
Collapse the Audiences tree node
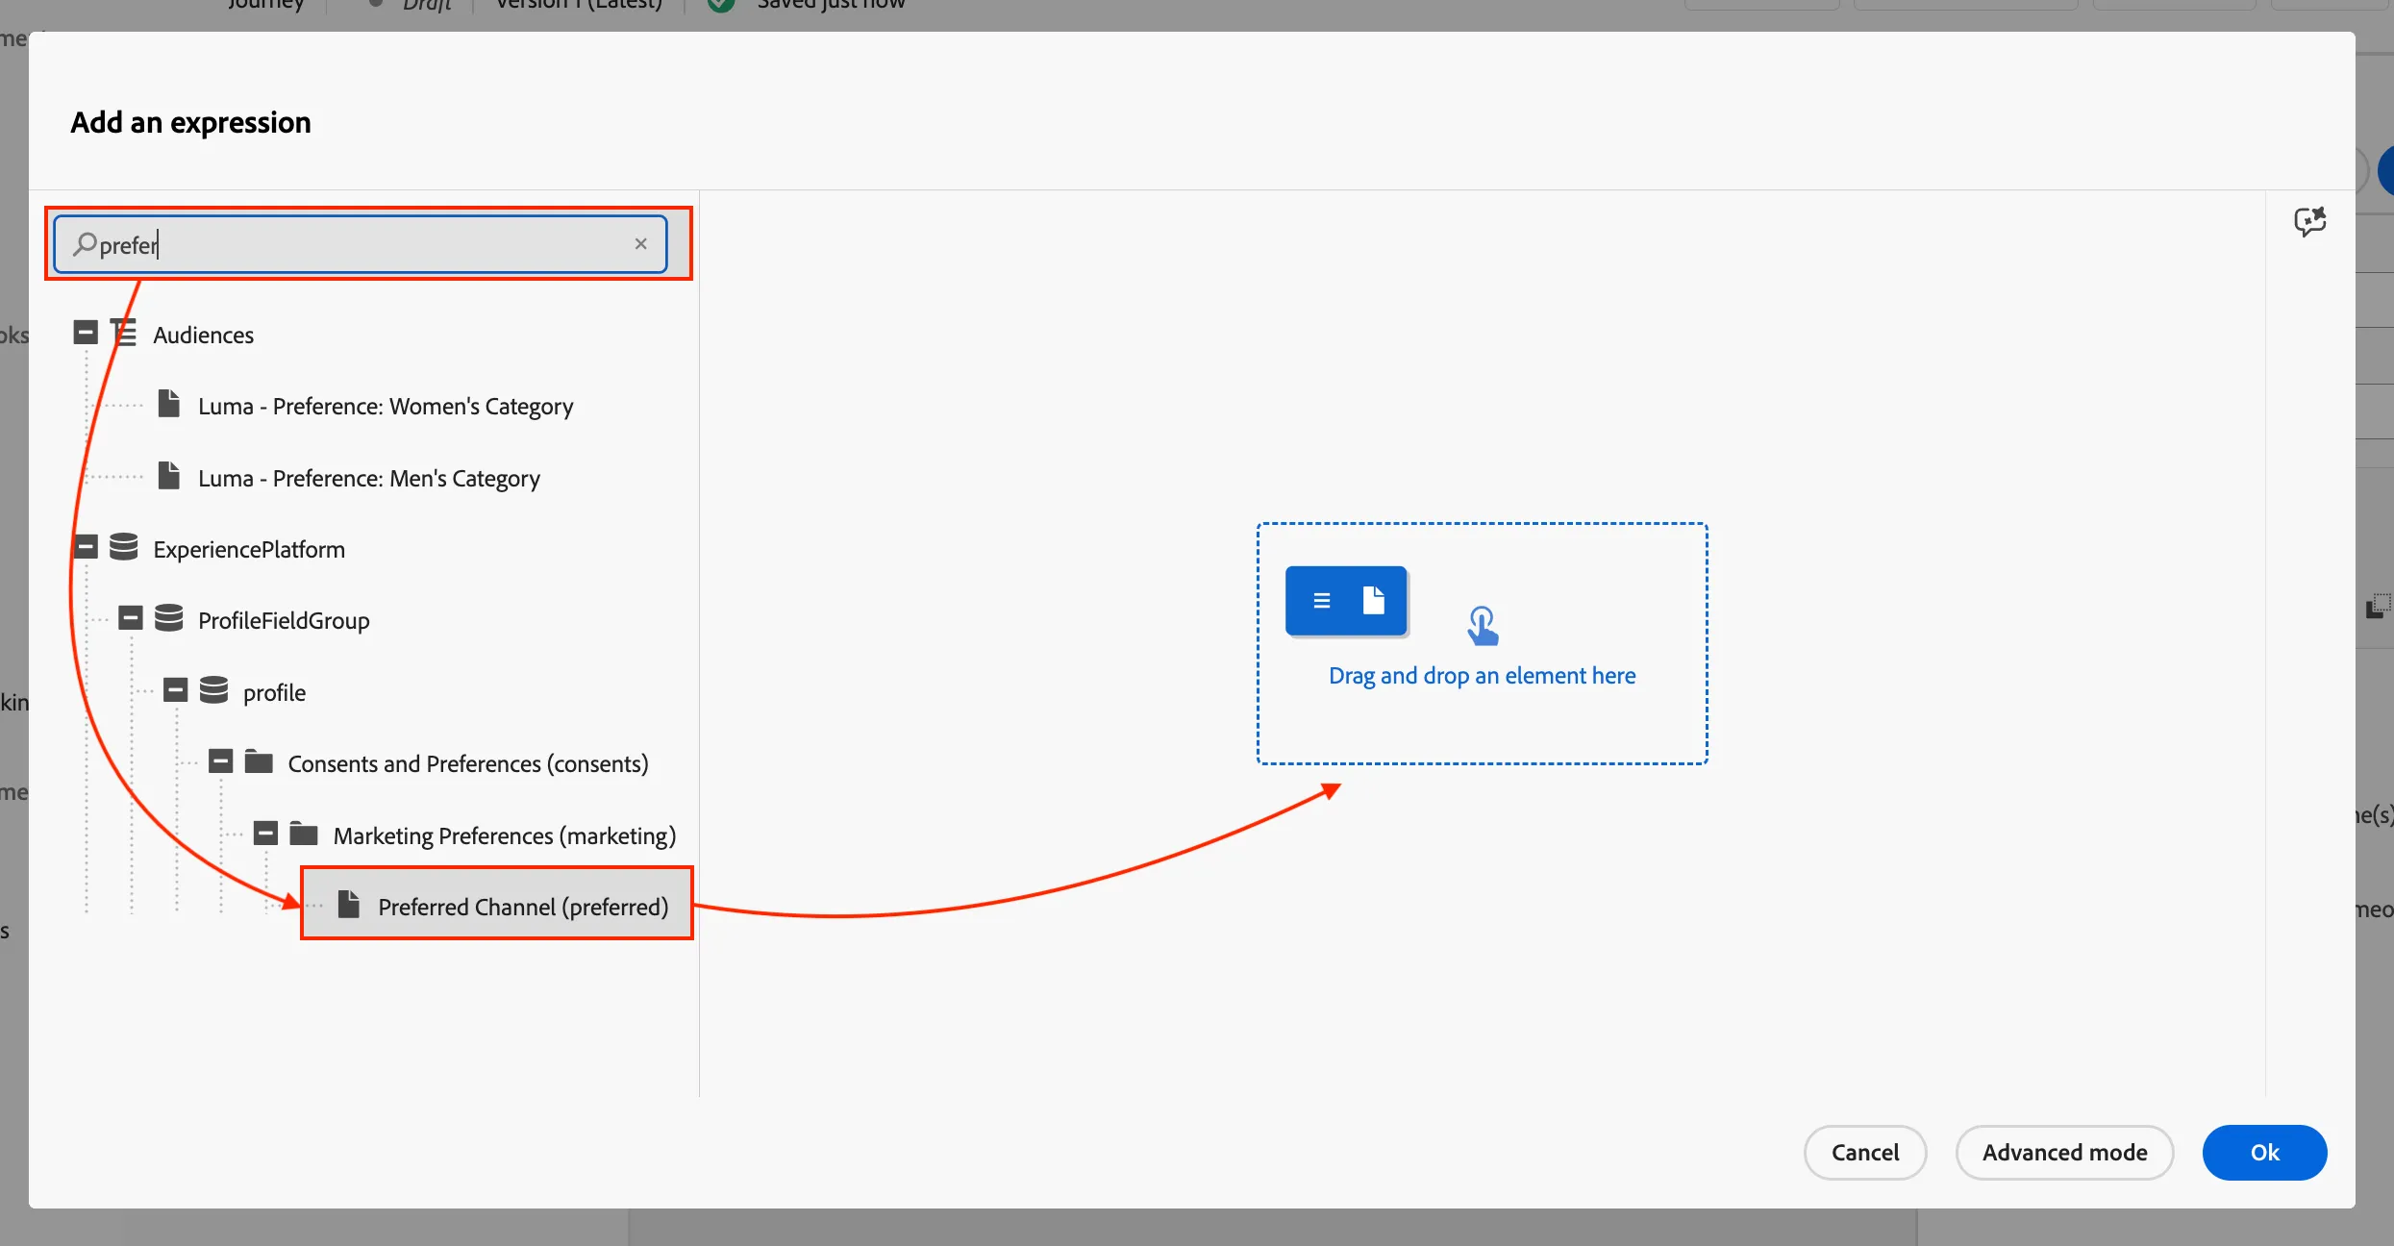point(86,333)
